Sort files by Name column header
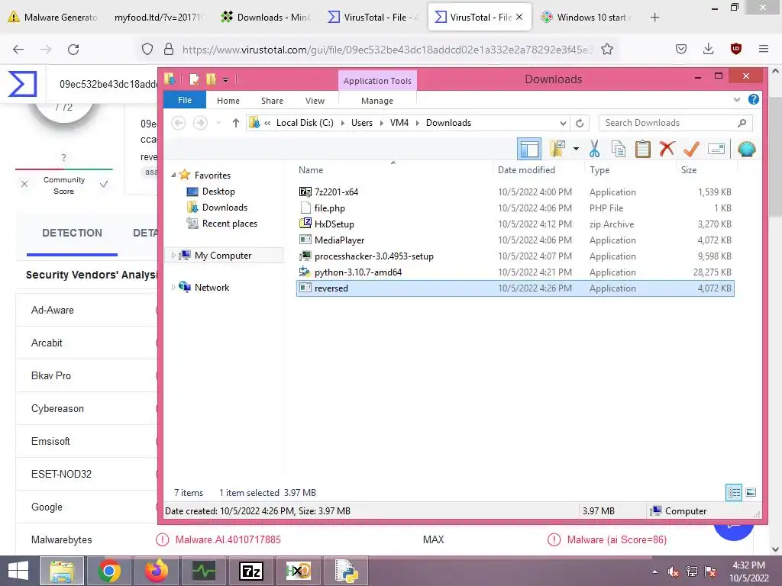The width and height of the screenshot is (782, 586). [x=311, y=170]
